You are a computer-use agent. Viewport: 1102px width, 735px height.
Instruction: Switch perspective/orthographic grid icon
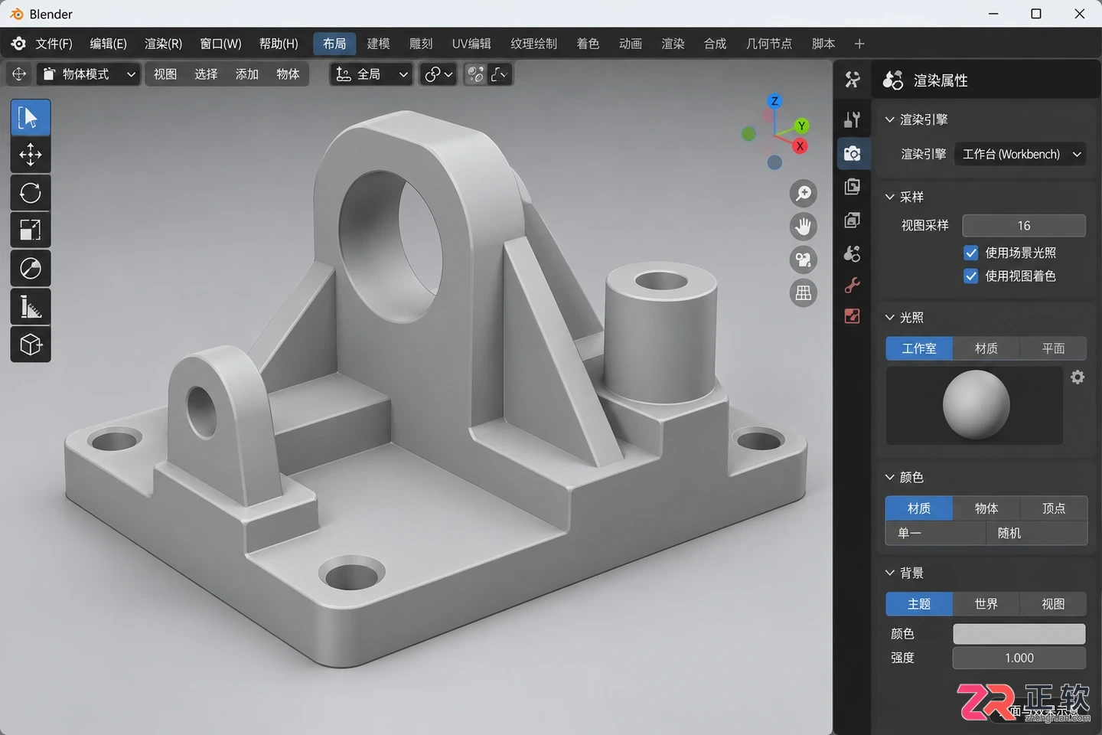tap(804, 293)
